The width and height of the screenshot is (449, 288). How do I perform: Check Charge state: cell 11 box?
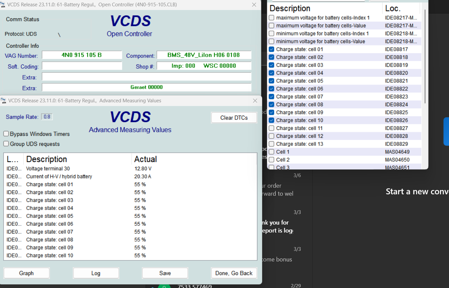pos(271,128)
